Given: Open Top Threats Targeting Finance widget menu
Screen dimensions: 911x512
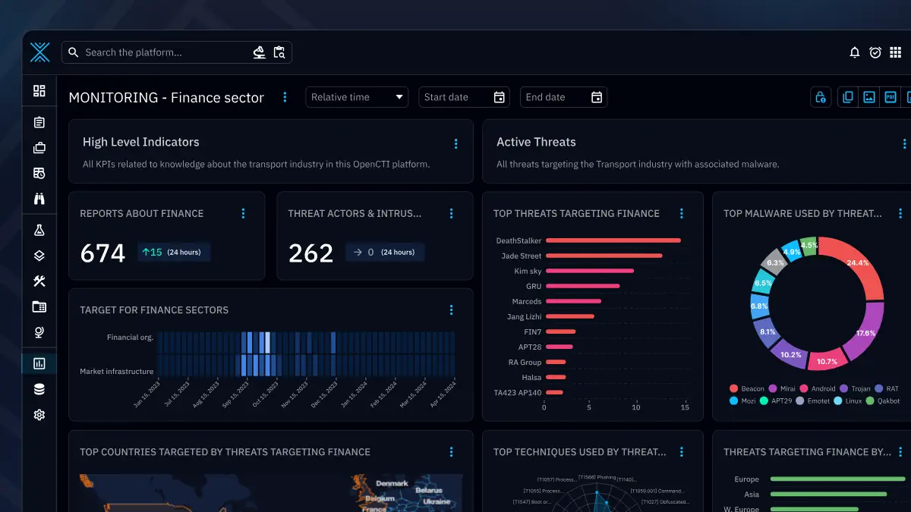Looking at the screenshot, I should [x=682, y=214].
